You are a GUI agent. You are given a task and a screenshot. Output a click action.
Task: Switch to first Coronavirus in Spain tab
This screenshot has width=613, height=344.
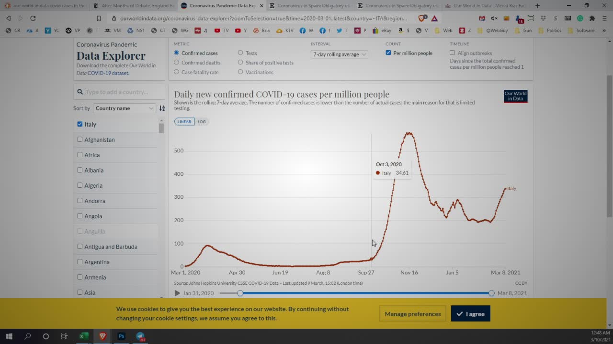click(x=310, y=6)
